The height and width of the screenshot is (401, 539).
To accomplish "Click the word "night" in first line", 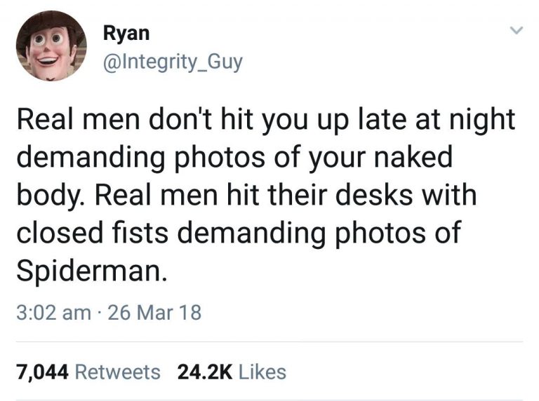I will tap(481, 120).
